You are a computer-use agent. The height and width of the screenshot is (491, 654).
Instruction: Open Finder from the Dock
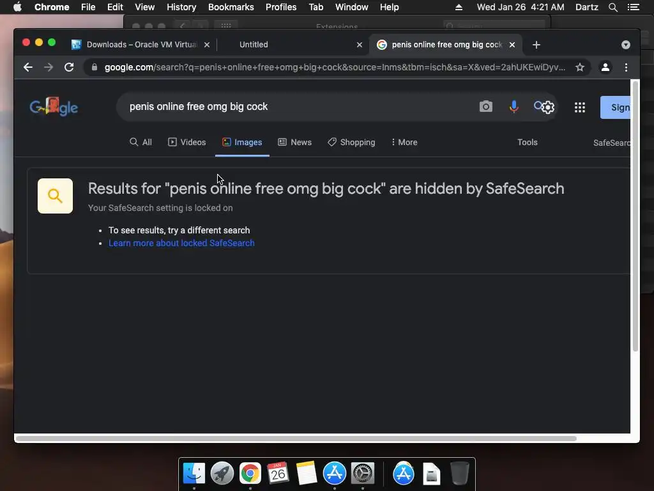194,474
